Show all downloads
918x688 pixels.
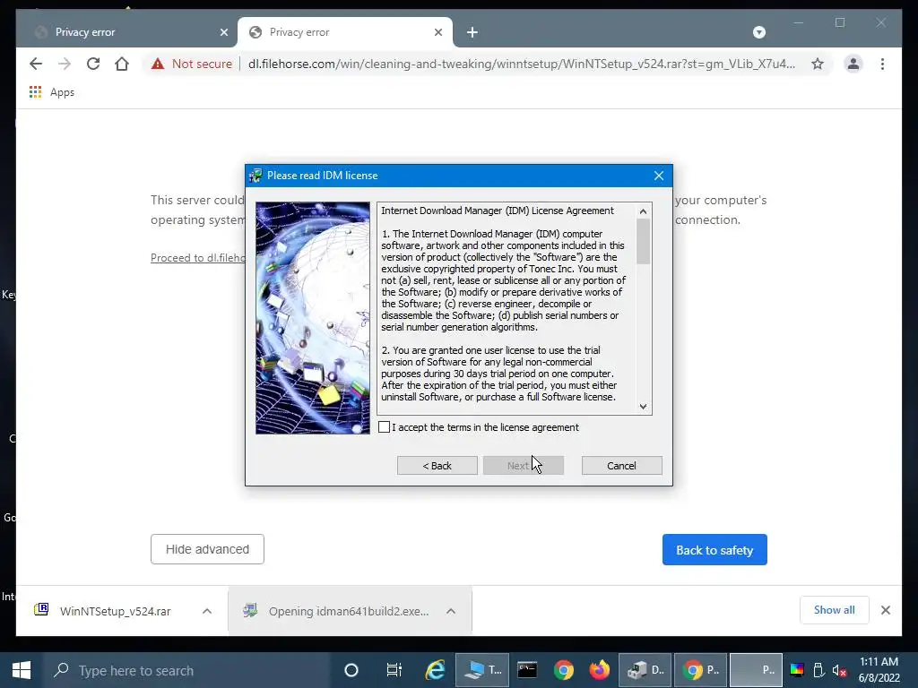click(x=835, y=610)
